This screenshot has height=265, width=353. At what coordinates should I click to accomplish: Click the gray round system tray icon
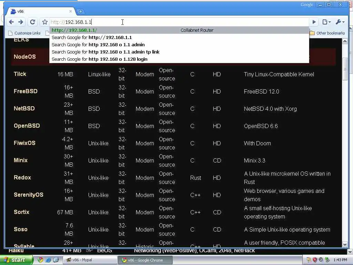coord(321,260)
